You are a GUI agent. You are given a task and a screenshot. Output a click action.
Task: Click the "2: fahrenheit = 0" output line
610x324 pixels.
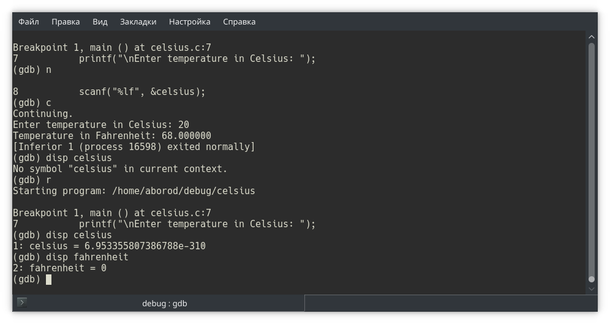[59, 268]
